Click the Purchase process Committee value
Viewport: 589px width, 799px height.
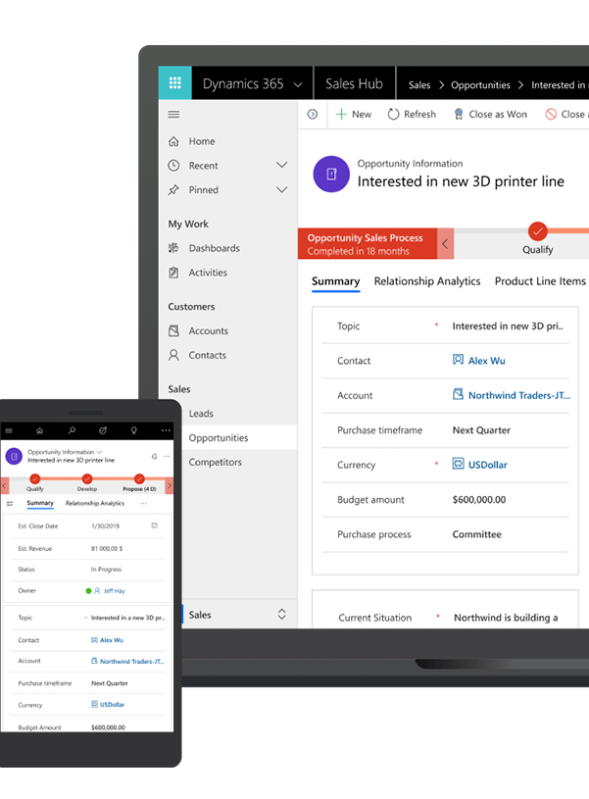(x=477, y=534)
